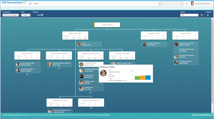Click CEO Mohan Kumar card
The width and height of the screenshot is (214, 119).
point(89,44)
